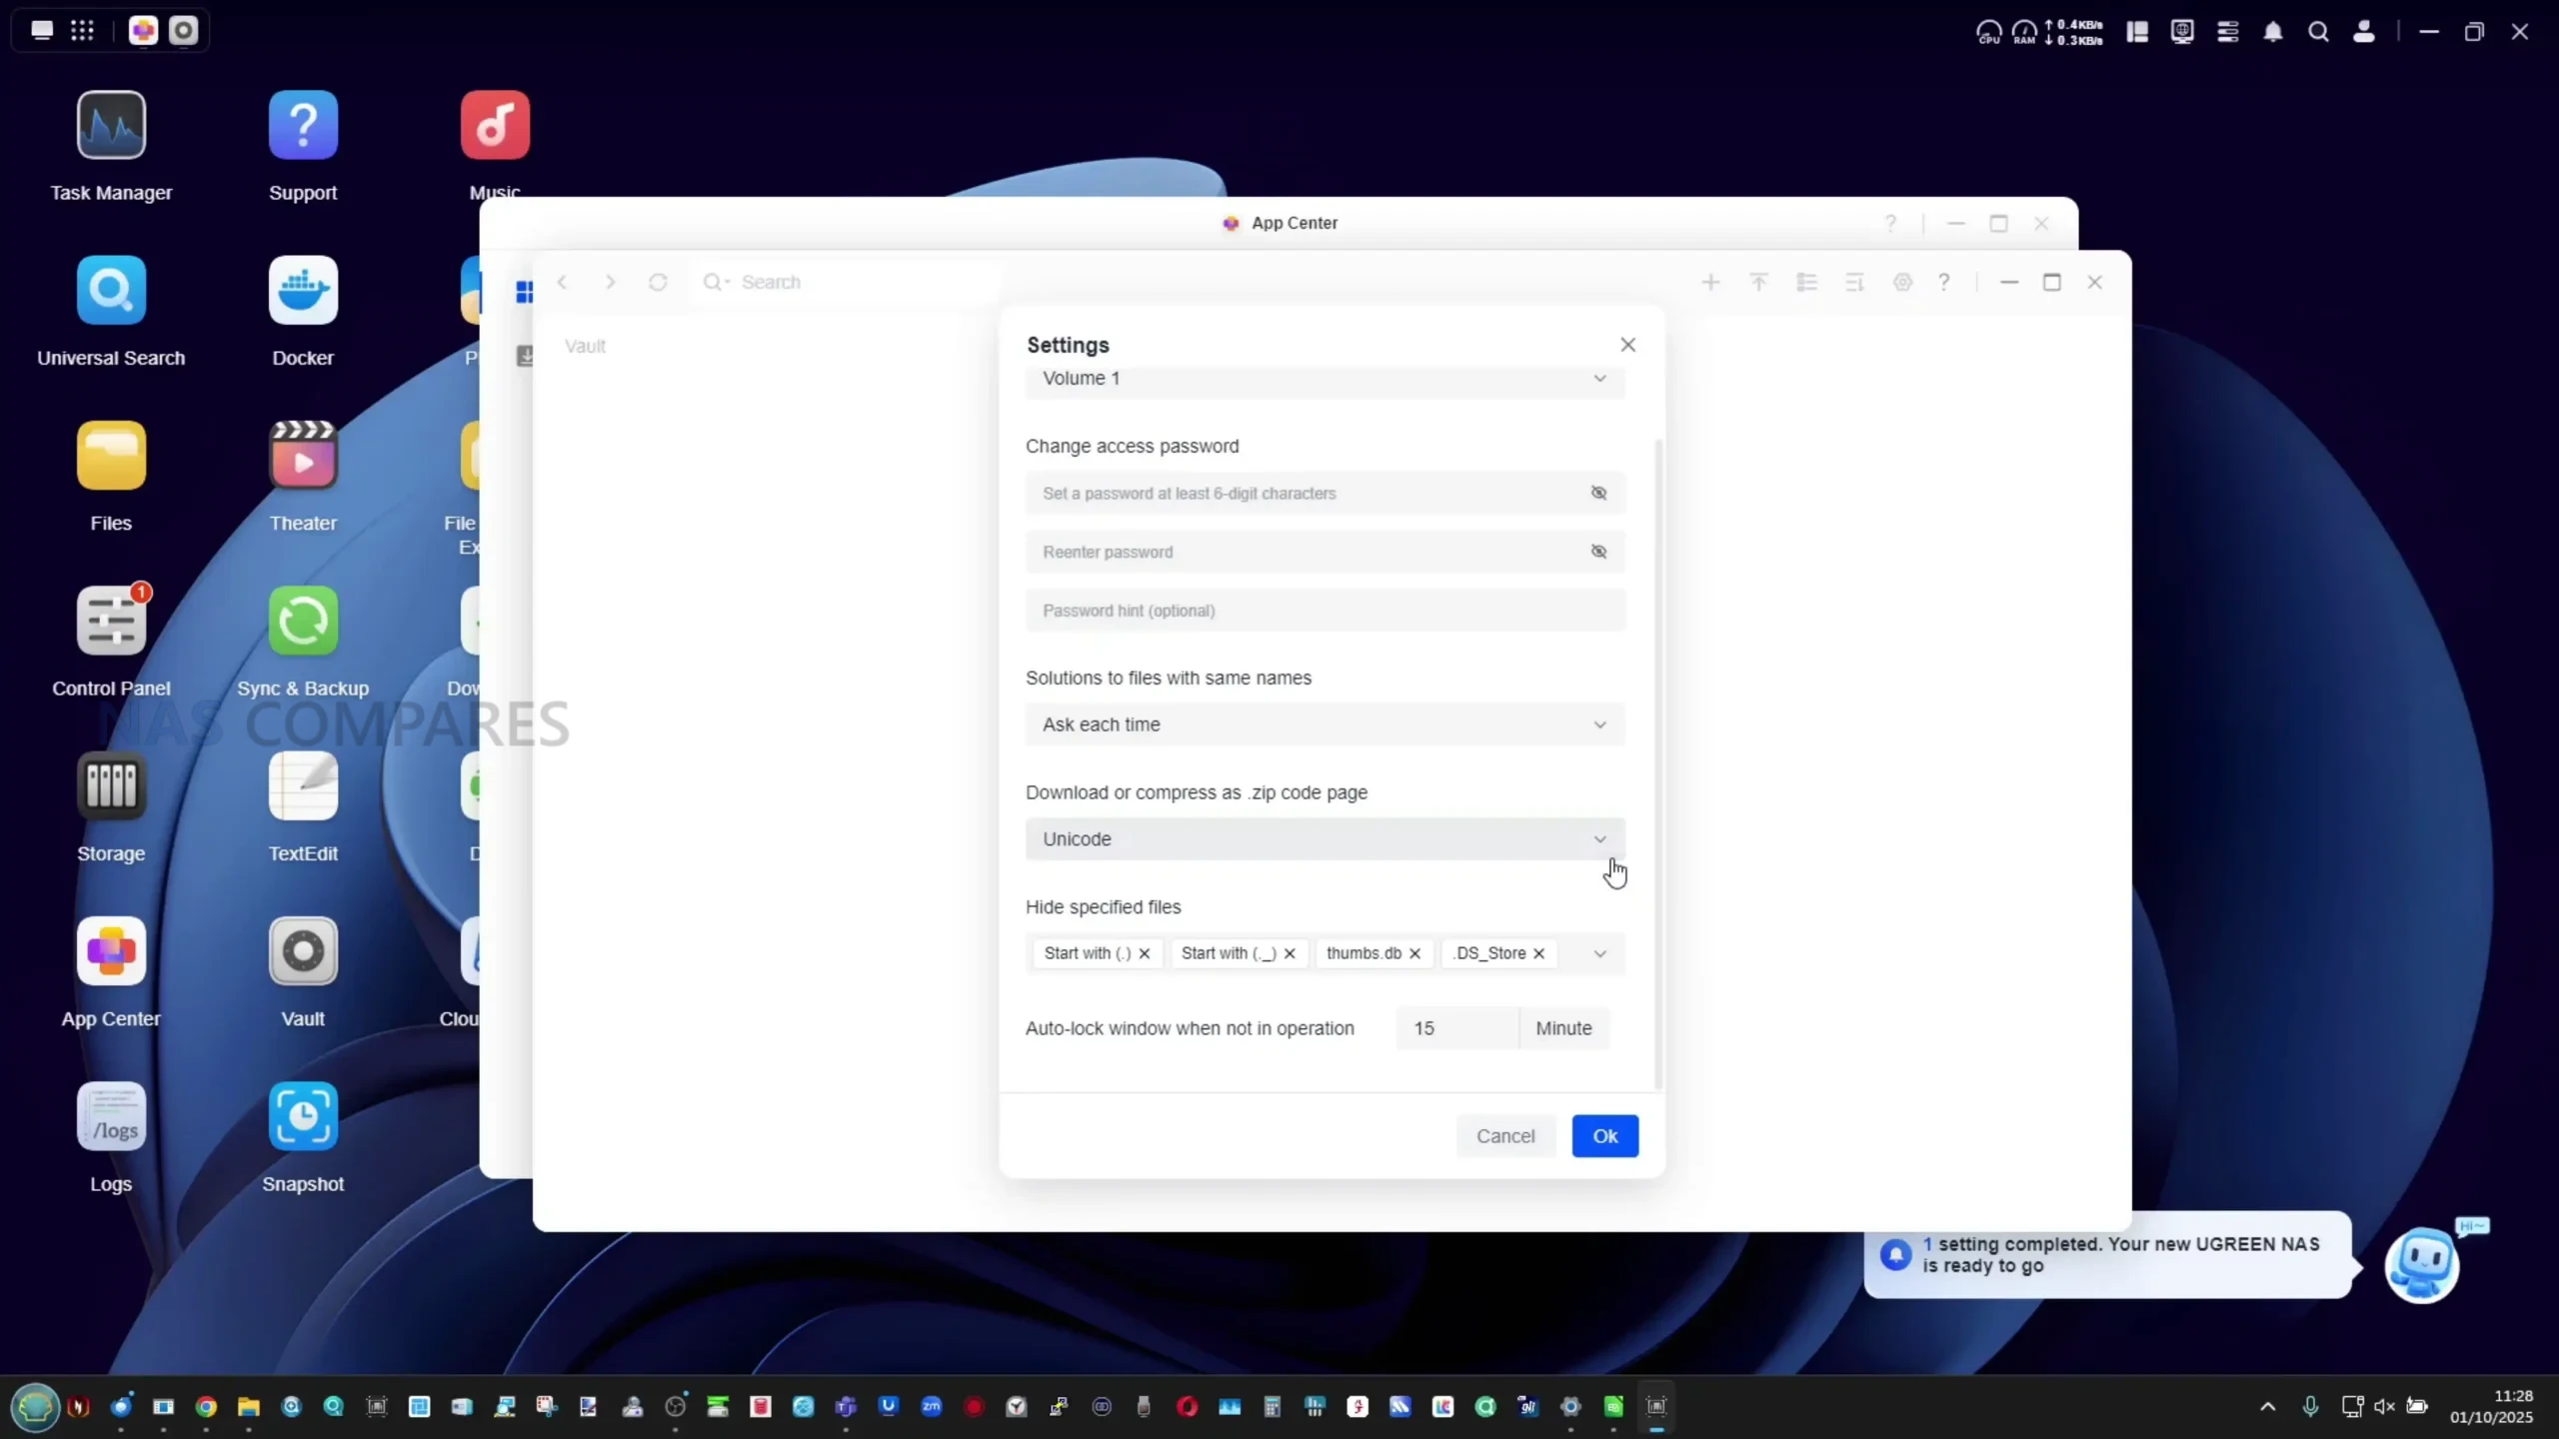Open the app grid launcher in top bar

coord(82,30)
